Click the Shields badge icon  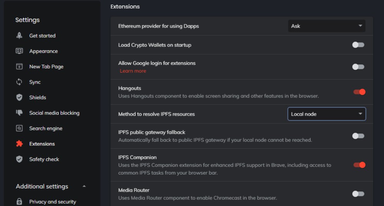(19, 97)
